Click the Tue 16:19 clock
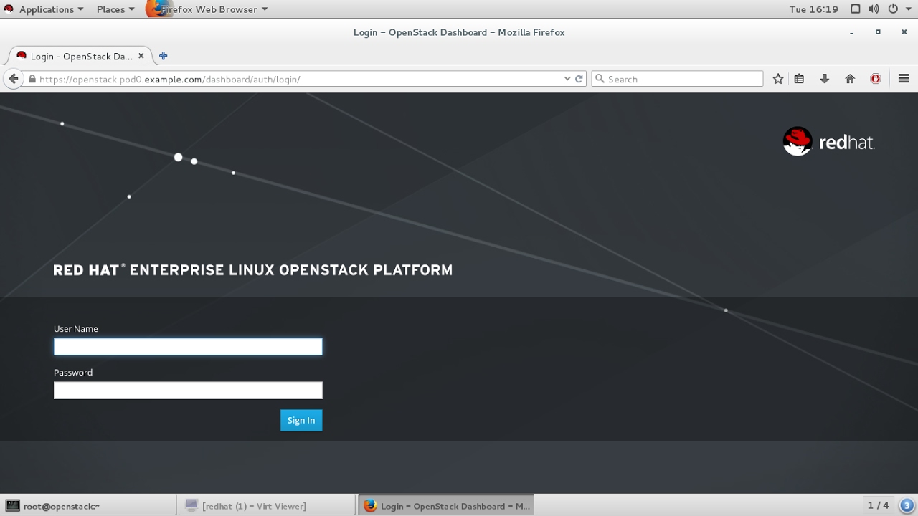This screenshot has height=516, width=918. [x=813, y=9]
